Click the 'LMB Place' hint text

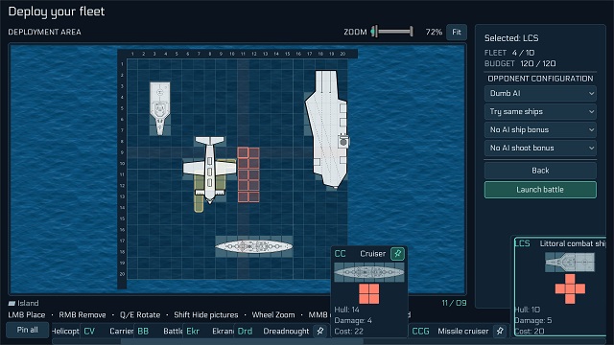(27, 315)
